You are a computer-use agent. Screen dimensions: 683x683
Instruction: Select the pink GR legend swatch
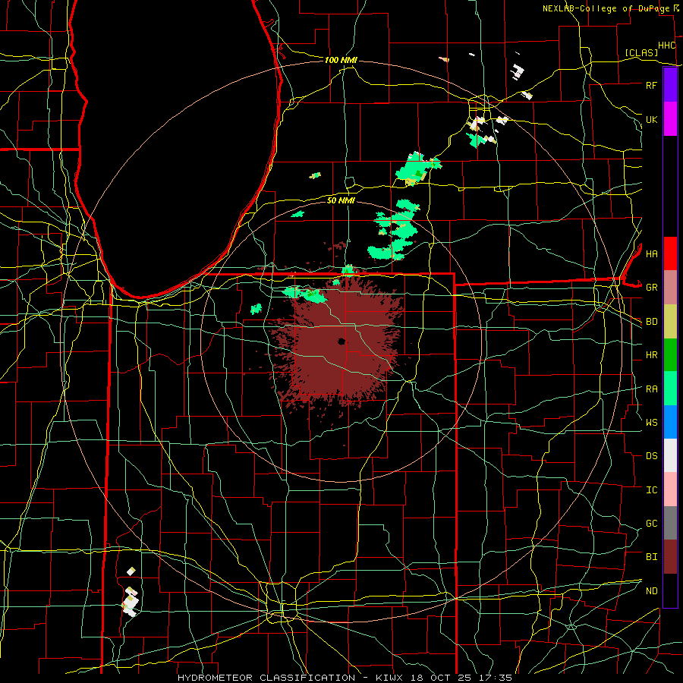pyautogui.click(x=670, y=288)
